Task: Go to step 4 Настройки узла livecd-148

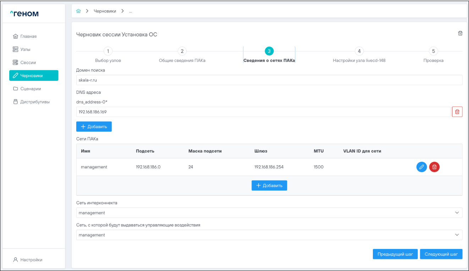Action: tap(359, 51)
